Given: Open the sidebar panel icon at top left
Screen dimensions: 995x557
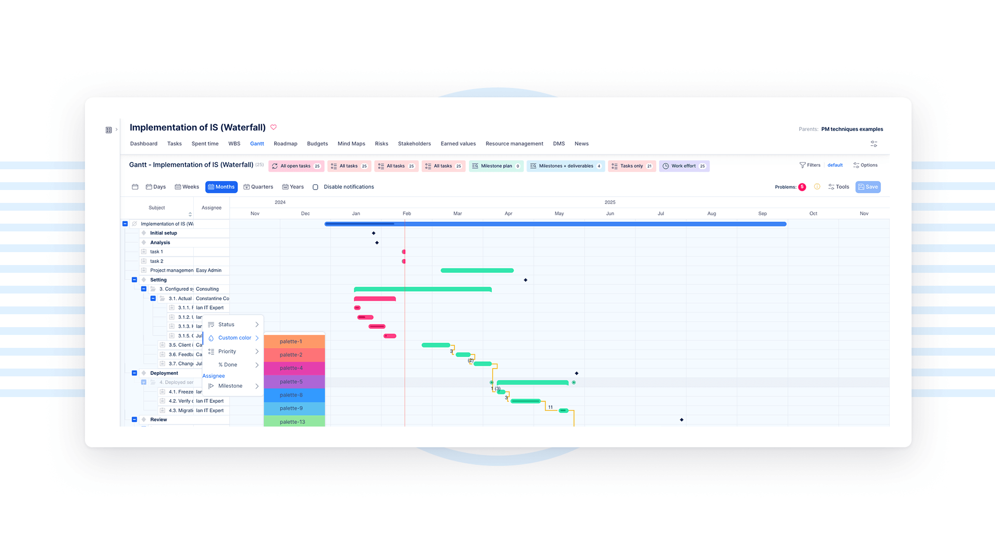Looking at the screenshot, I should [109, 130].
